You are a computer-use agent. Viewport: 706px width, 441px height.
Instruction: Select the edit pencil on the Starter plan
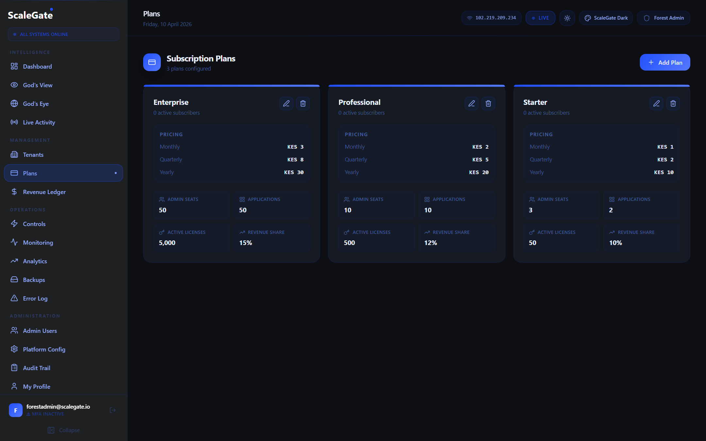[656, 103]
